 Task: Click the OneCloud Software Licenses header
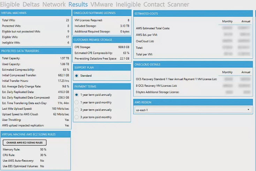tap(102, 13)
